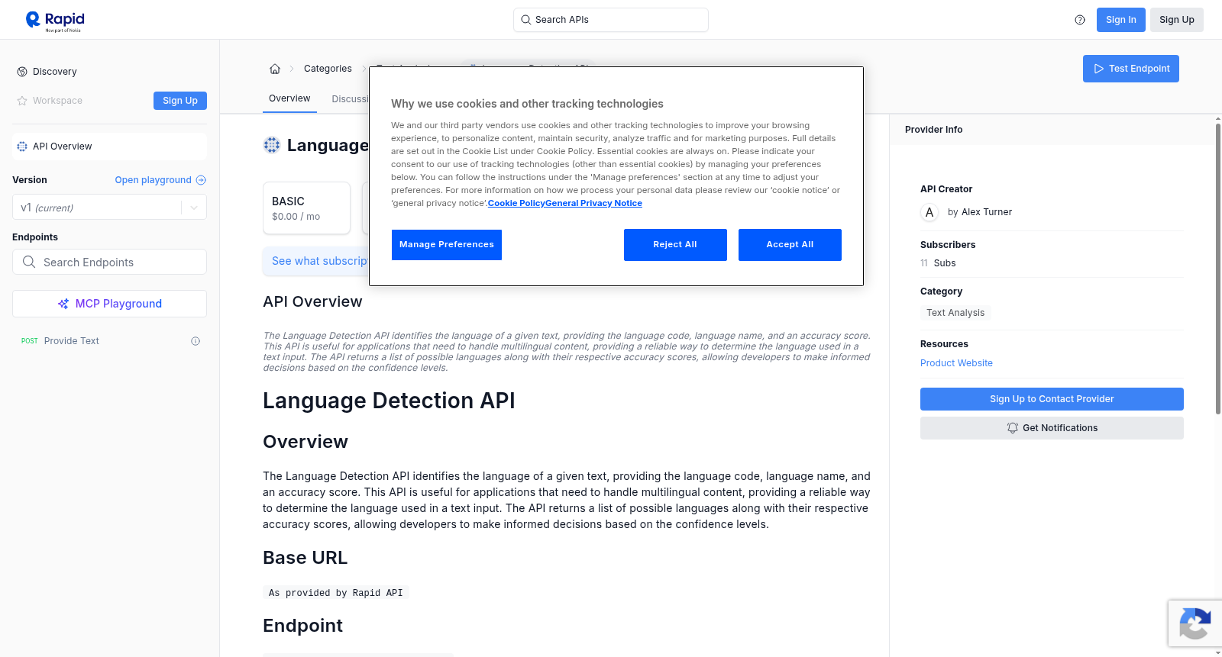Click the reCAPTCHA badge
Viewport: 1222px width, 657px height.
1195,623
